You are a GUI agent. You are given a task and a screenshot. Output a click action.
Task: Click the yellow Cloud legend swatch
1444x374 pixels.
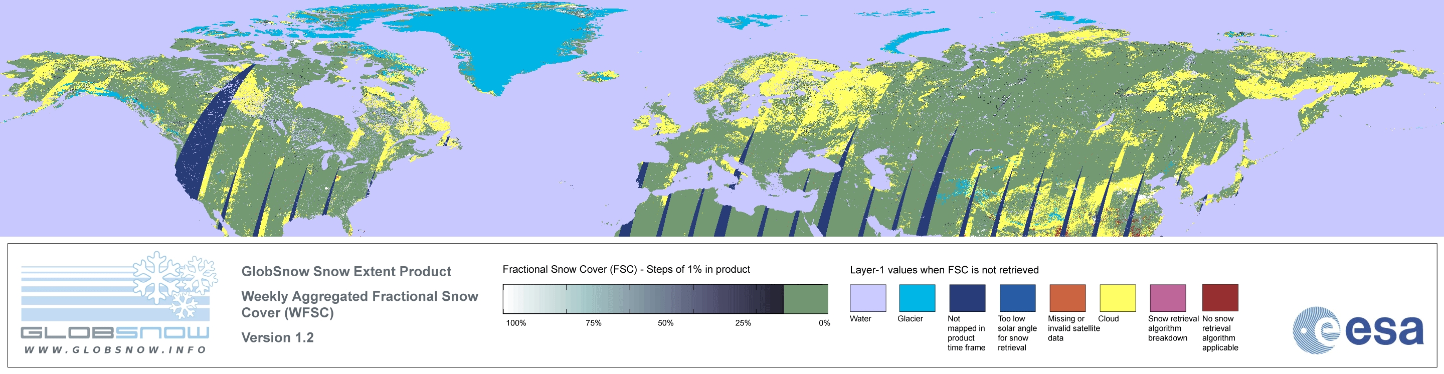[1118, 298]
